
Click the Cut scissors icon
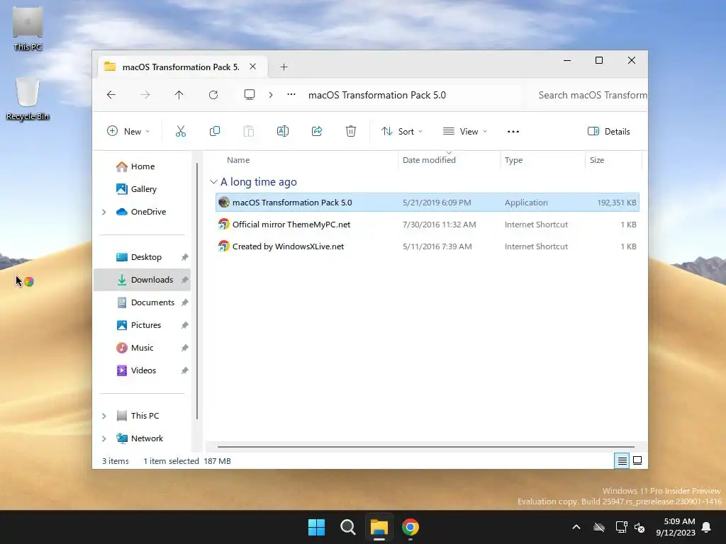coord(181,131)
